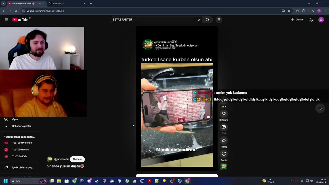329x185 pixels.
Task: Open Epic Games Launcher from taskbar
Action: (104, 181)
